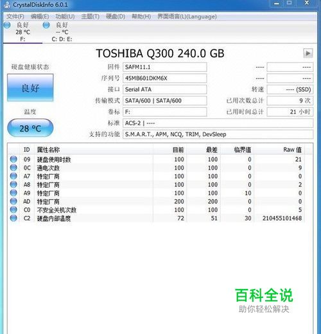Click the 最差 column header
This screenshot has height=334, width=321.
tap(204, 150)
